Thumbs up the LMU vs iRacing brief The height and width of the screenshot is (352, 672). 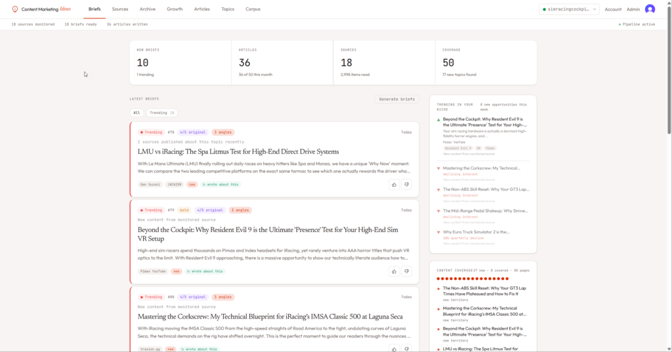[x=394, y=185]
